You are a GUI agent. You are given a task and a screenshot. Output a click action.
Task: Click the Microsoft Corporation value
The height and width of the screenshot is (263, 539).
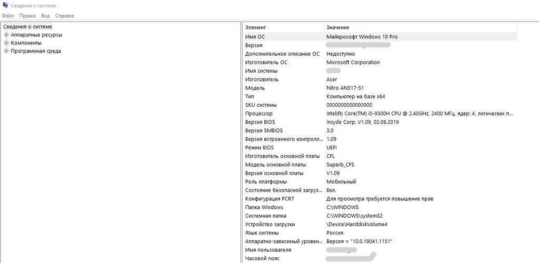click(353, 63)
